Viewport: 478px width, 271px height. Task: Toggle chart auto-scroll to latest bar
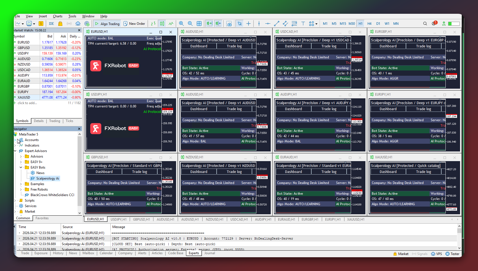point(209,24)
